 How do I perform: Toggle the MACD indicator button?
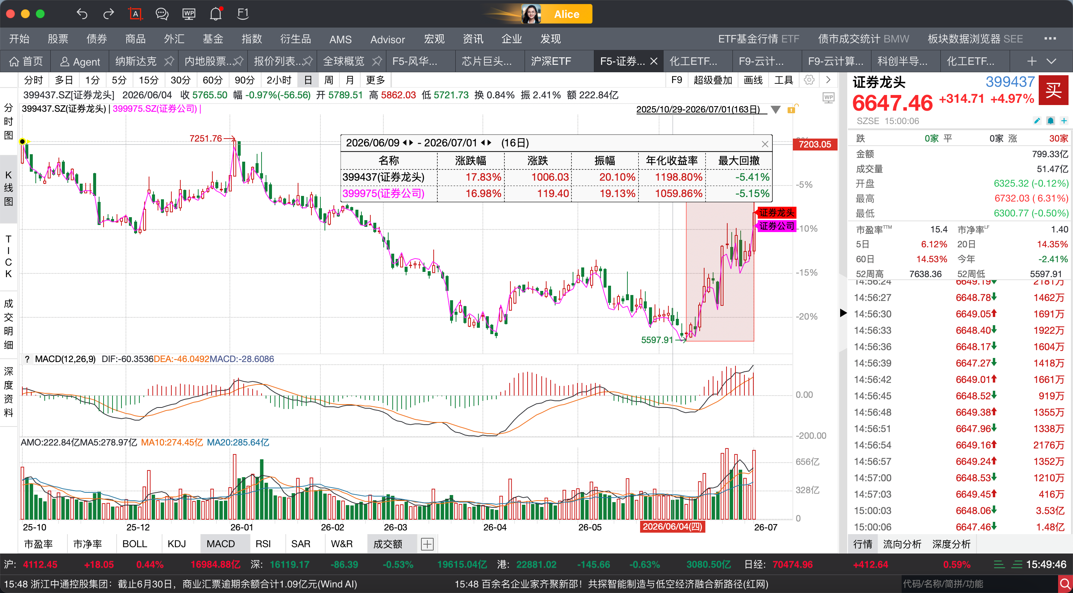click(220, 543)
